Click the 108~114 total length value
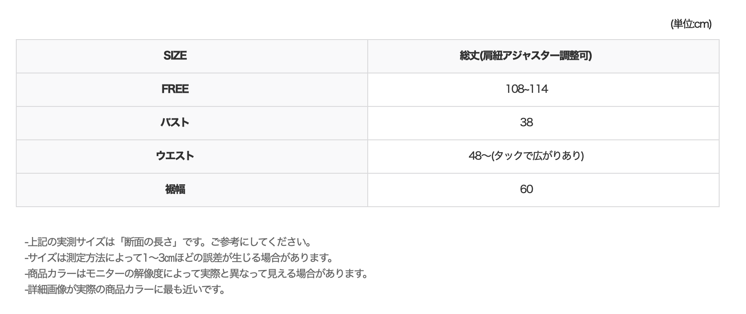746x314 pixels. tap(527, 89)
